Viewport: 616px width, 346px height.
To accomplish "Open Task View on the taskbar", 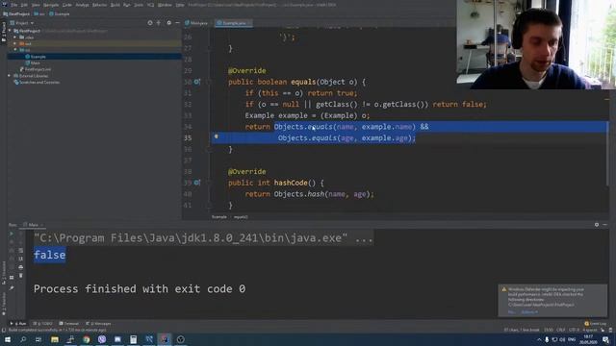I will tap(38, 339).
